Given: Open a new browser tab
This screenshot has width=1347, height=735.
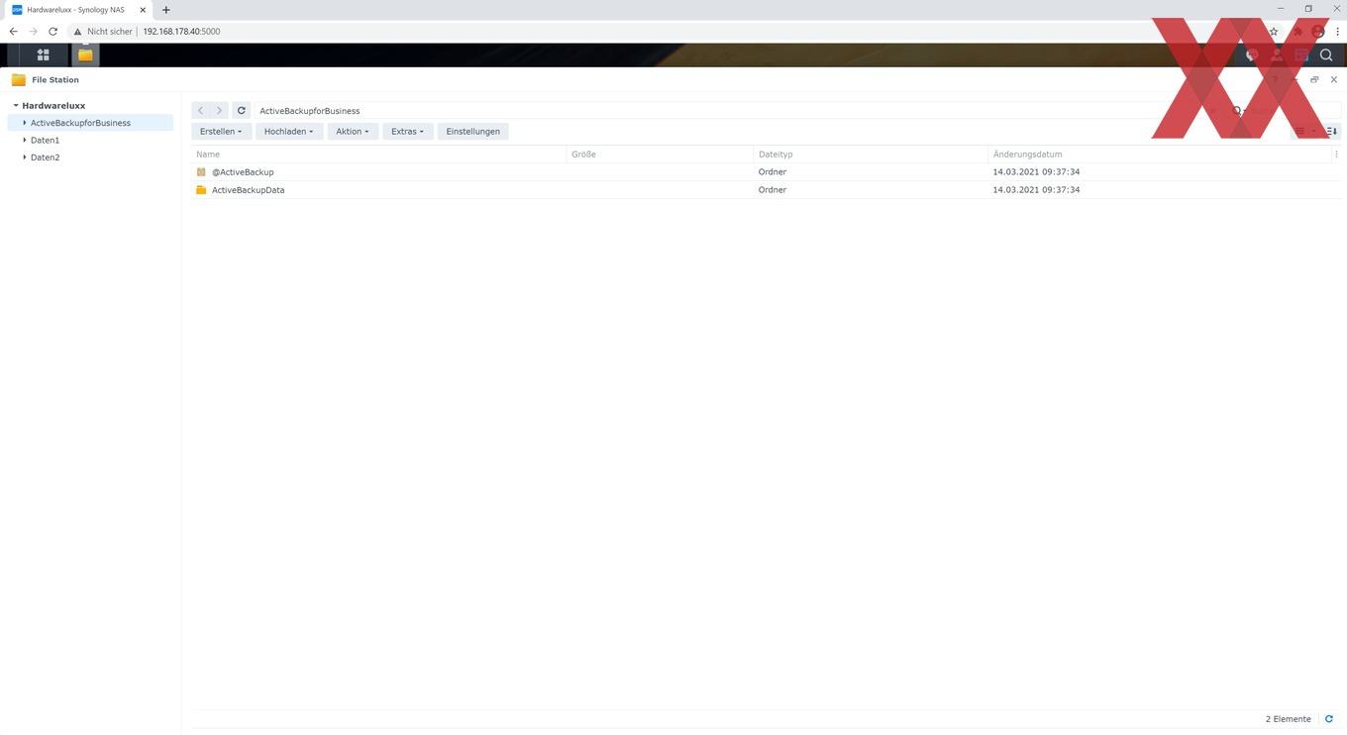Looking at the screenshot, I should tap(165, 10).
